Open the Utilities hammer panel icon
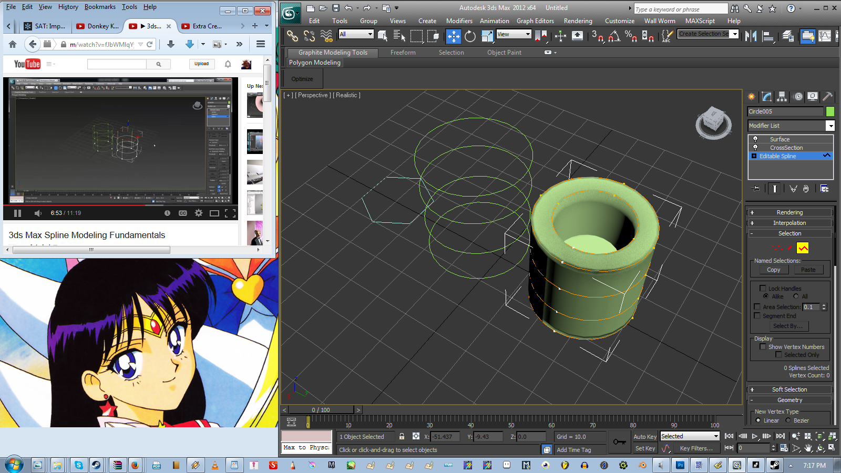This screenshot has width=841, height=473. [x=827, y=97]
